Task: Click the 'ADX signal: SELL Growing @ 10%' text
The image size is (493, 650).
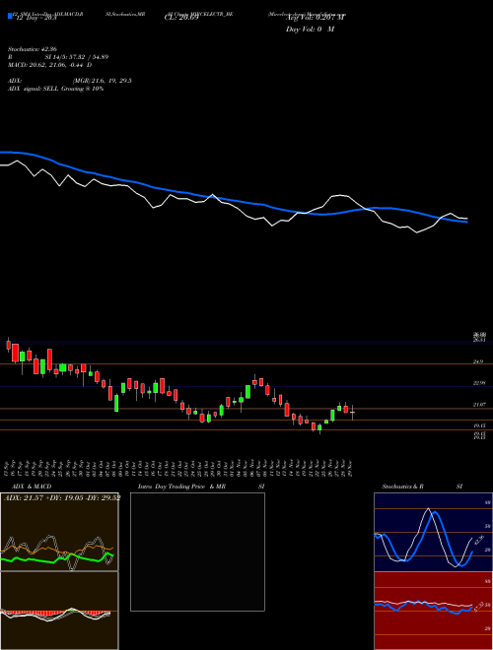Action: click(x=55, y=89)
